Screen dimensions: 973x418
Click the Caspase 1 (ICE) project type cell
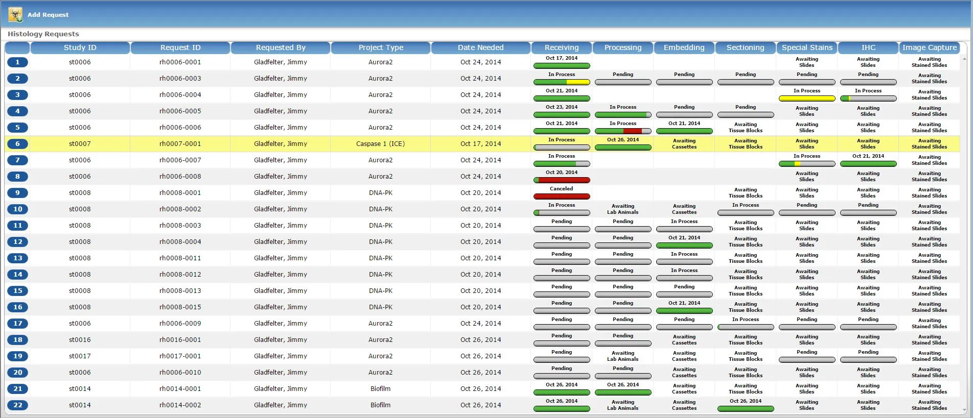point(380,144)
